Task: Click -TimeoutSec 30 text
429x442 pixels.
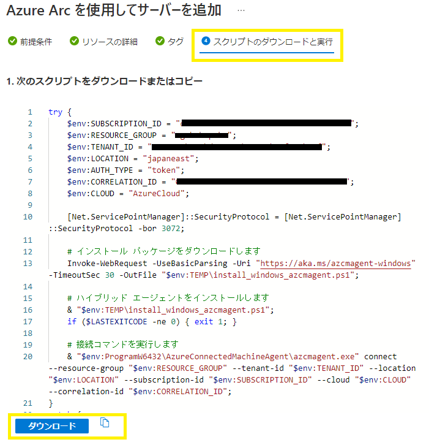Action: (81, 275)
